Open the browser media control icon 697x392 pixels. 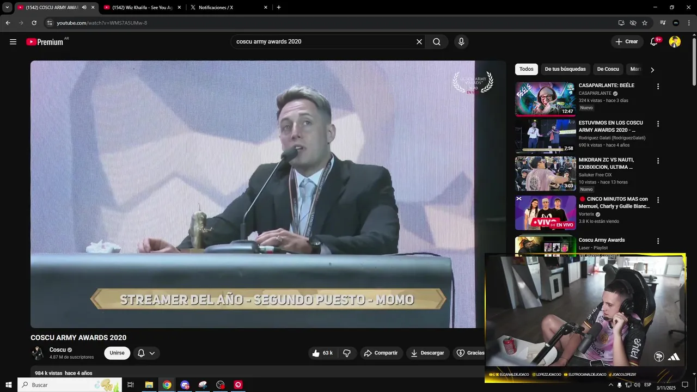point(663,23)
